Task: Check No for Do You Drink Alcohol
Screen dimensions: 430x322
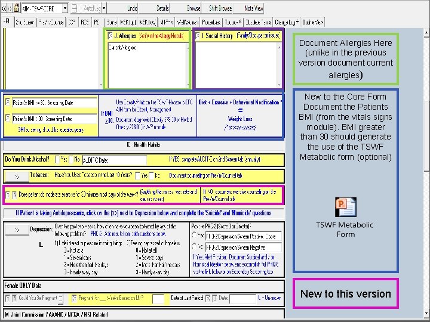Action: [x=71, y=159]
